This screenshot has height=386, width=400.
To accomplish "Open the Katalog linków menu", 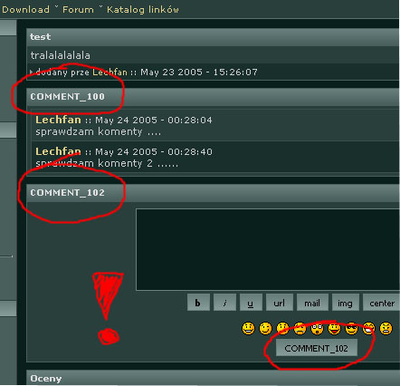I will coord(143,10).
